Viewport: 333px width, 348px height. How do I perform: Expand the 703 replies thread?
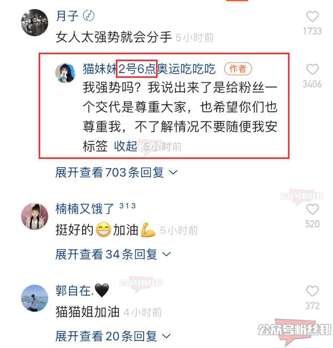[x=116, y=172]
